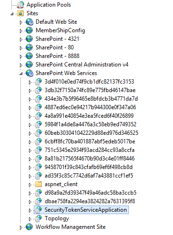Select the MemberShipConfig site label
This screenshot has height=235, width=173.
tap(60, 30)
